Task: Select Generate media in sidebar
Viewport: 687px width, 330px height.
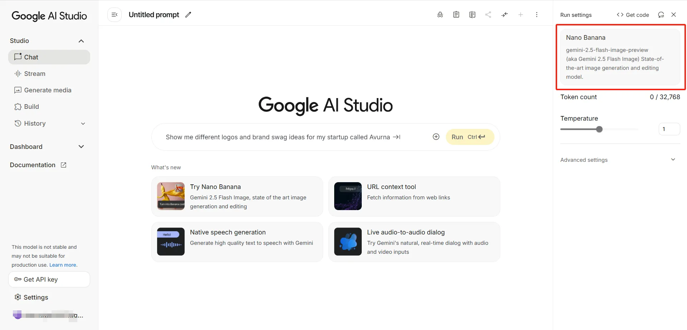Action: (48, 90)
